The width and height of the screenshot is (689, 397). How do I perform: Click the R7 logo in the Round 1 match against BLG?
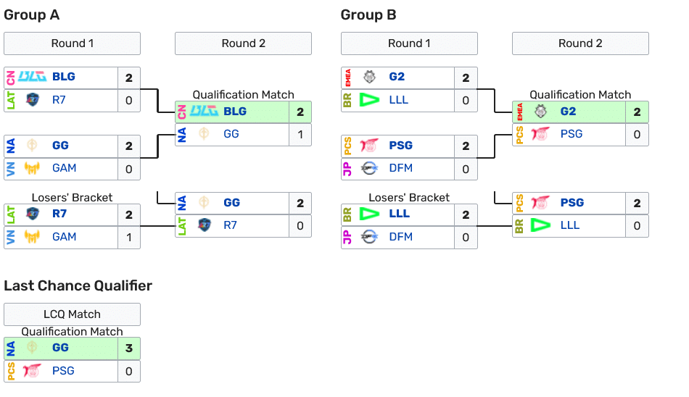[x=33, y=100]
